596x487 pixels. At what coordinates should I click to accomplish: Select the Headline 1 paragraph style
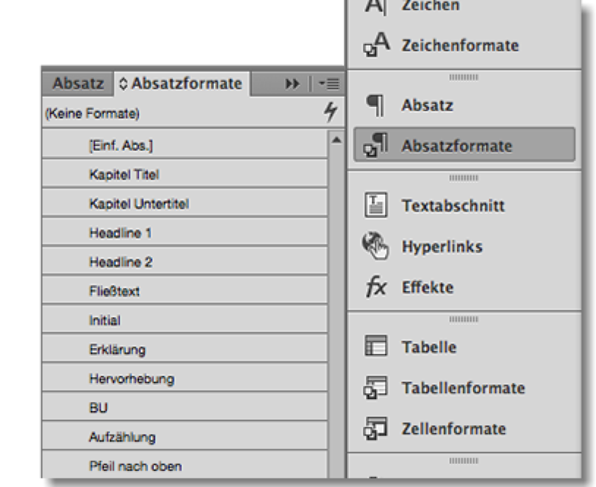[120, 233]
